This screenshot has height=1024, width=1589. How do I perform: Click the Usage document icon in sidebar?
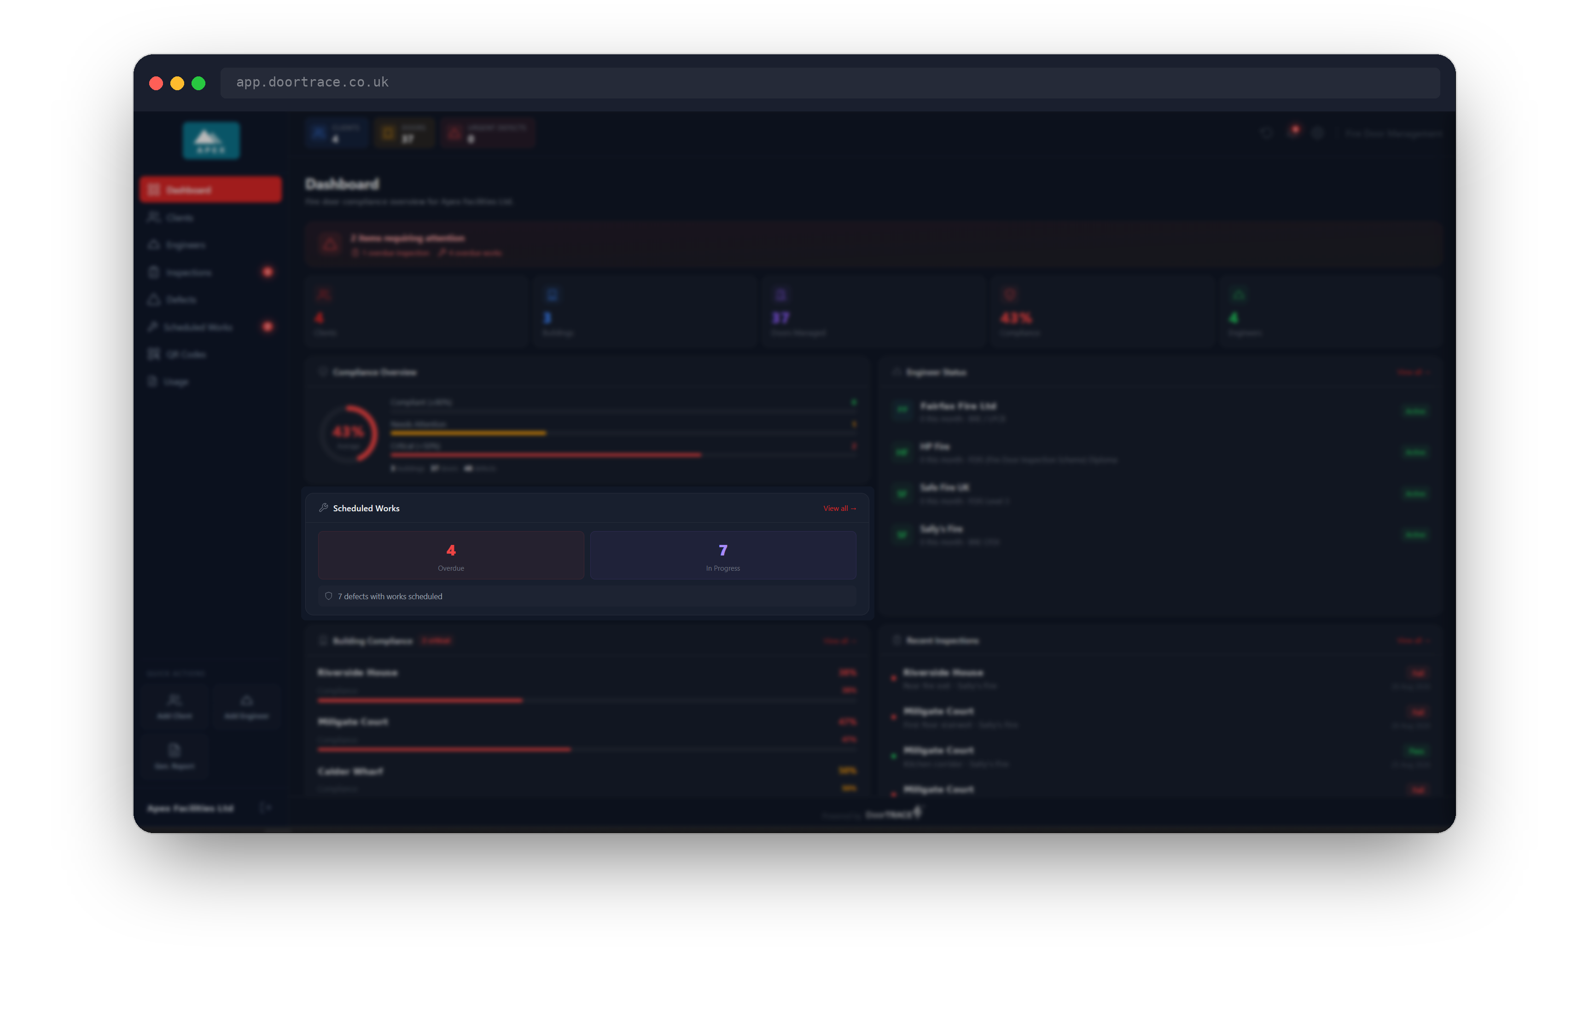[x=152, y=381]
